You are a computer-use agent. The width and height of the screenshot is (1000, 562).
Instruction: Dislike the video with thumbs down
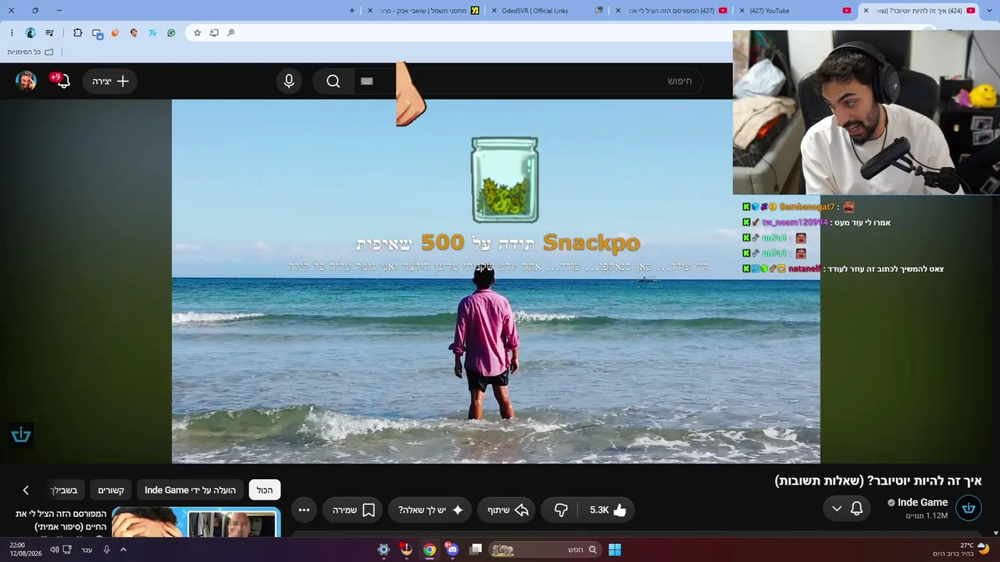pyautogui.click(x=561, y=510)
